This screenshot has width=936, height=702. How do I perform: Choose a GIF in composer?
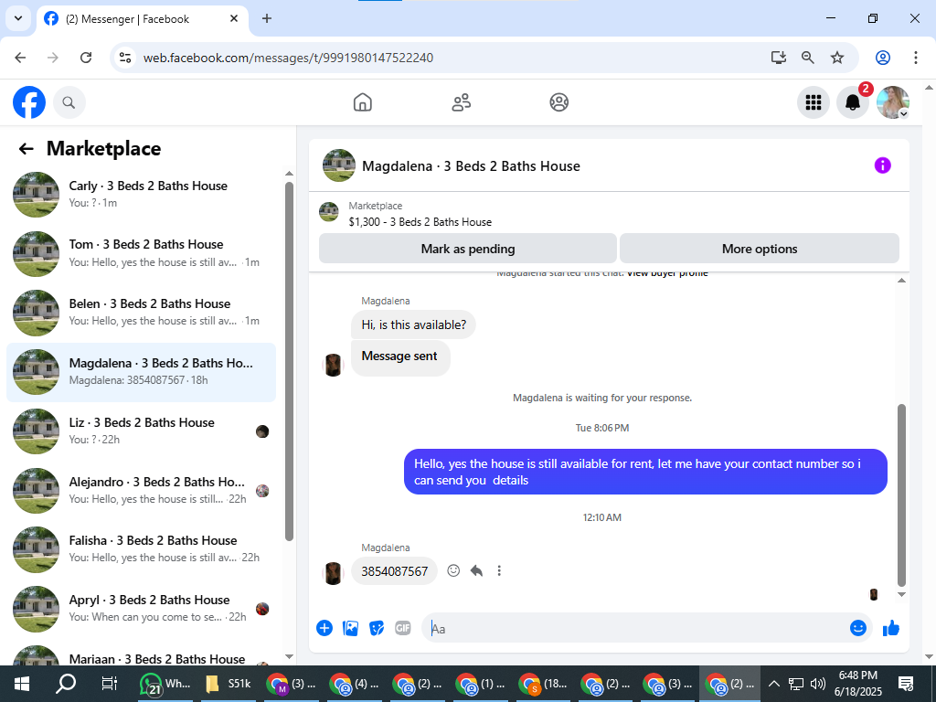[x=403, y=628]
